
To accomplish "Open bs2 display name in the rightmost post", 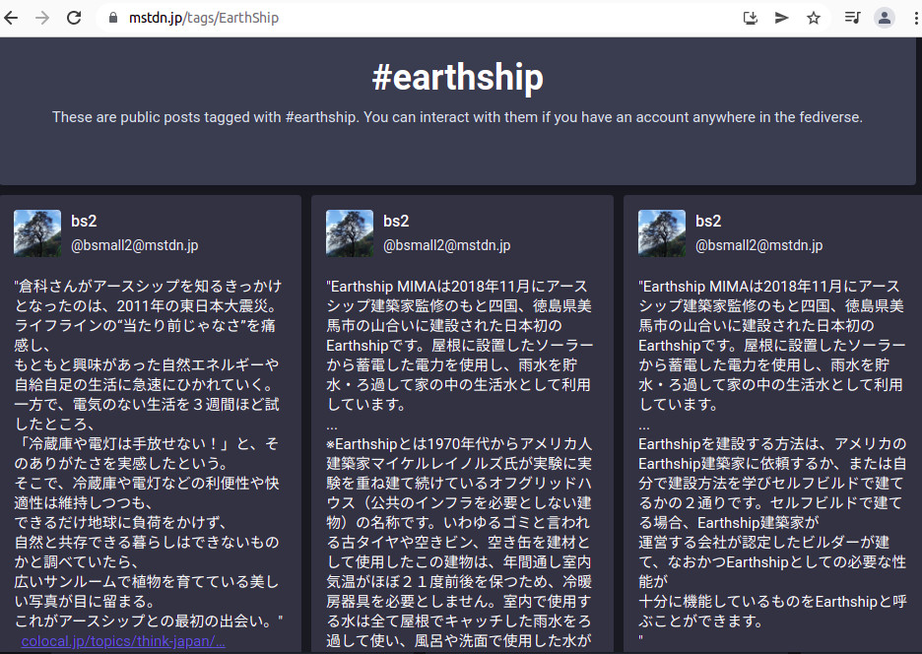I will [x=708, y=222].
